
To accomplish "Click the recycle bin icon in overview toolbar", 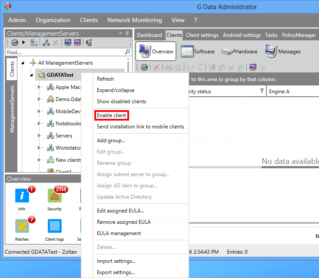I will coord(200,67).
